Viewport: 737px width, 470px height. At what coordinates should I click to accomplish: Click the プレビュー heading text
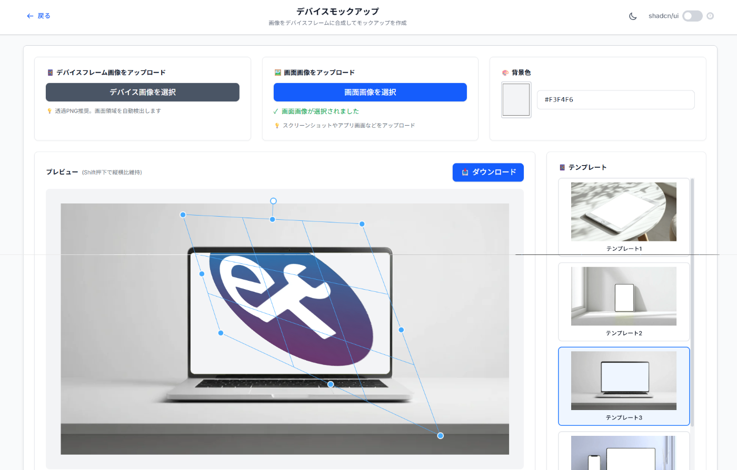pyautogui.click(x=62, y=172)
